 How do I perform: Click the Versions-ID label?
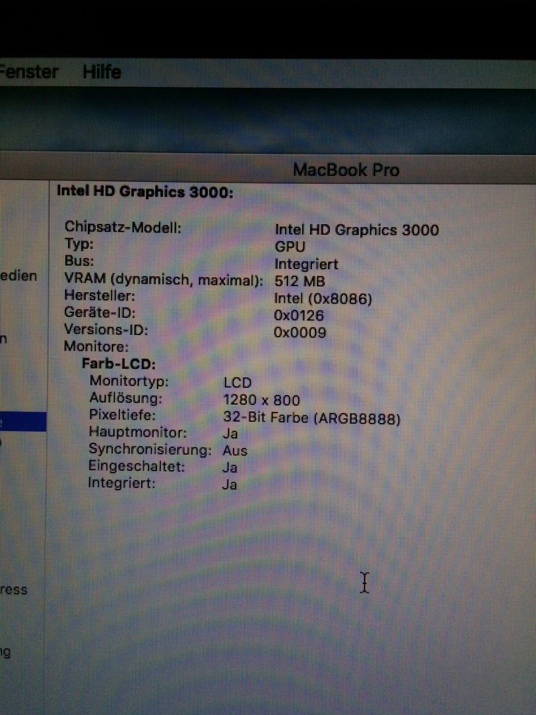click(x=106, y=329)
